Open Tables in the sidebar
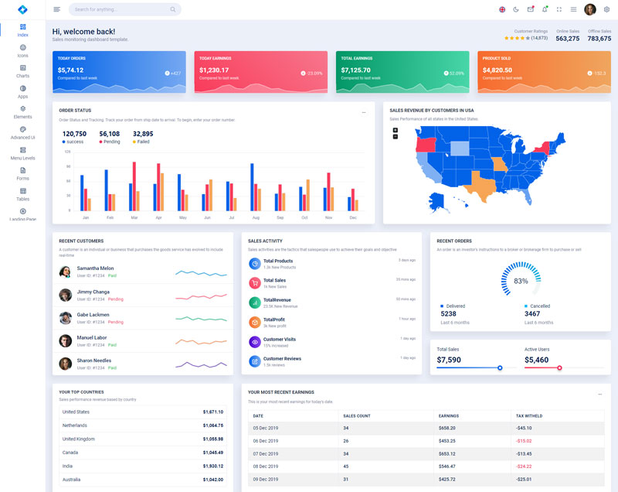Viewport: 618px width, 492px height. click(22, 194)
